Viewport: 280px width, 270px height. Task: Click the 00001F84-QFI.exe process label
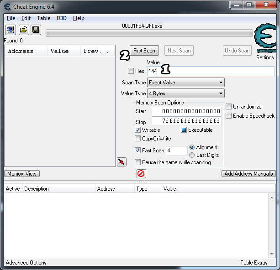[x=142, y=26]
